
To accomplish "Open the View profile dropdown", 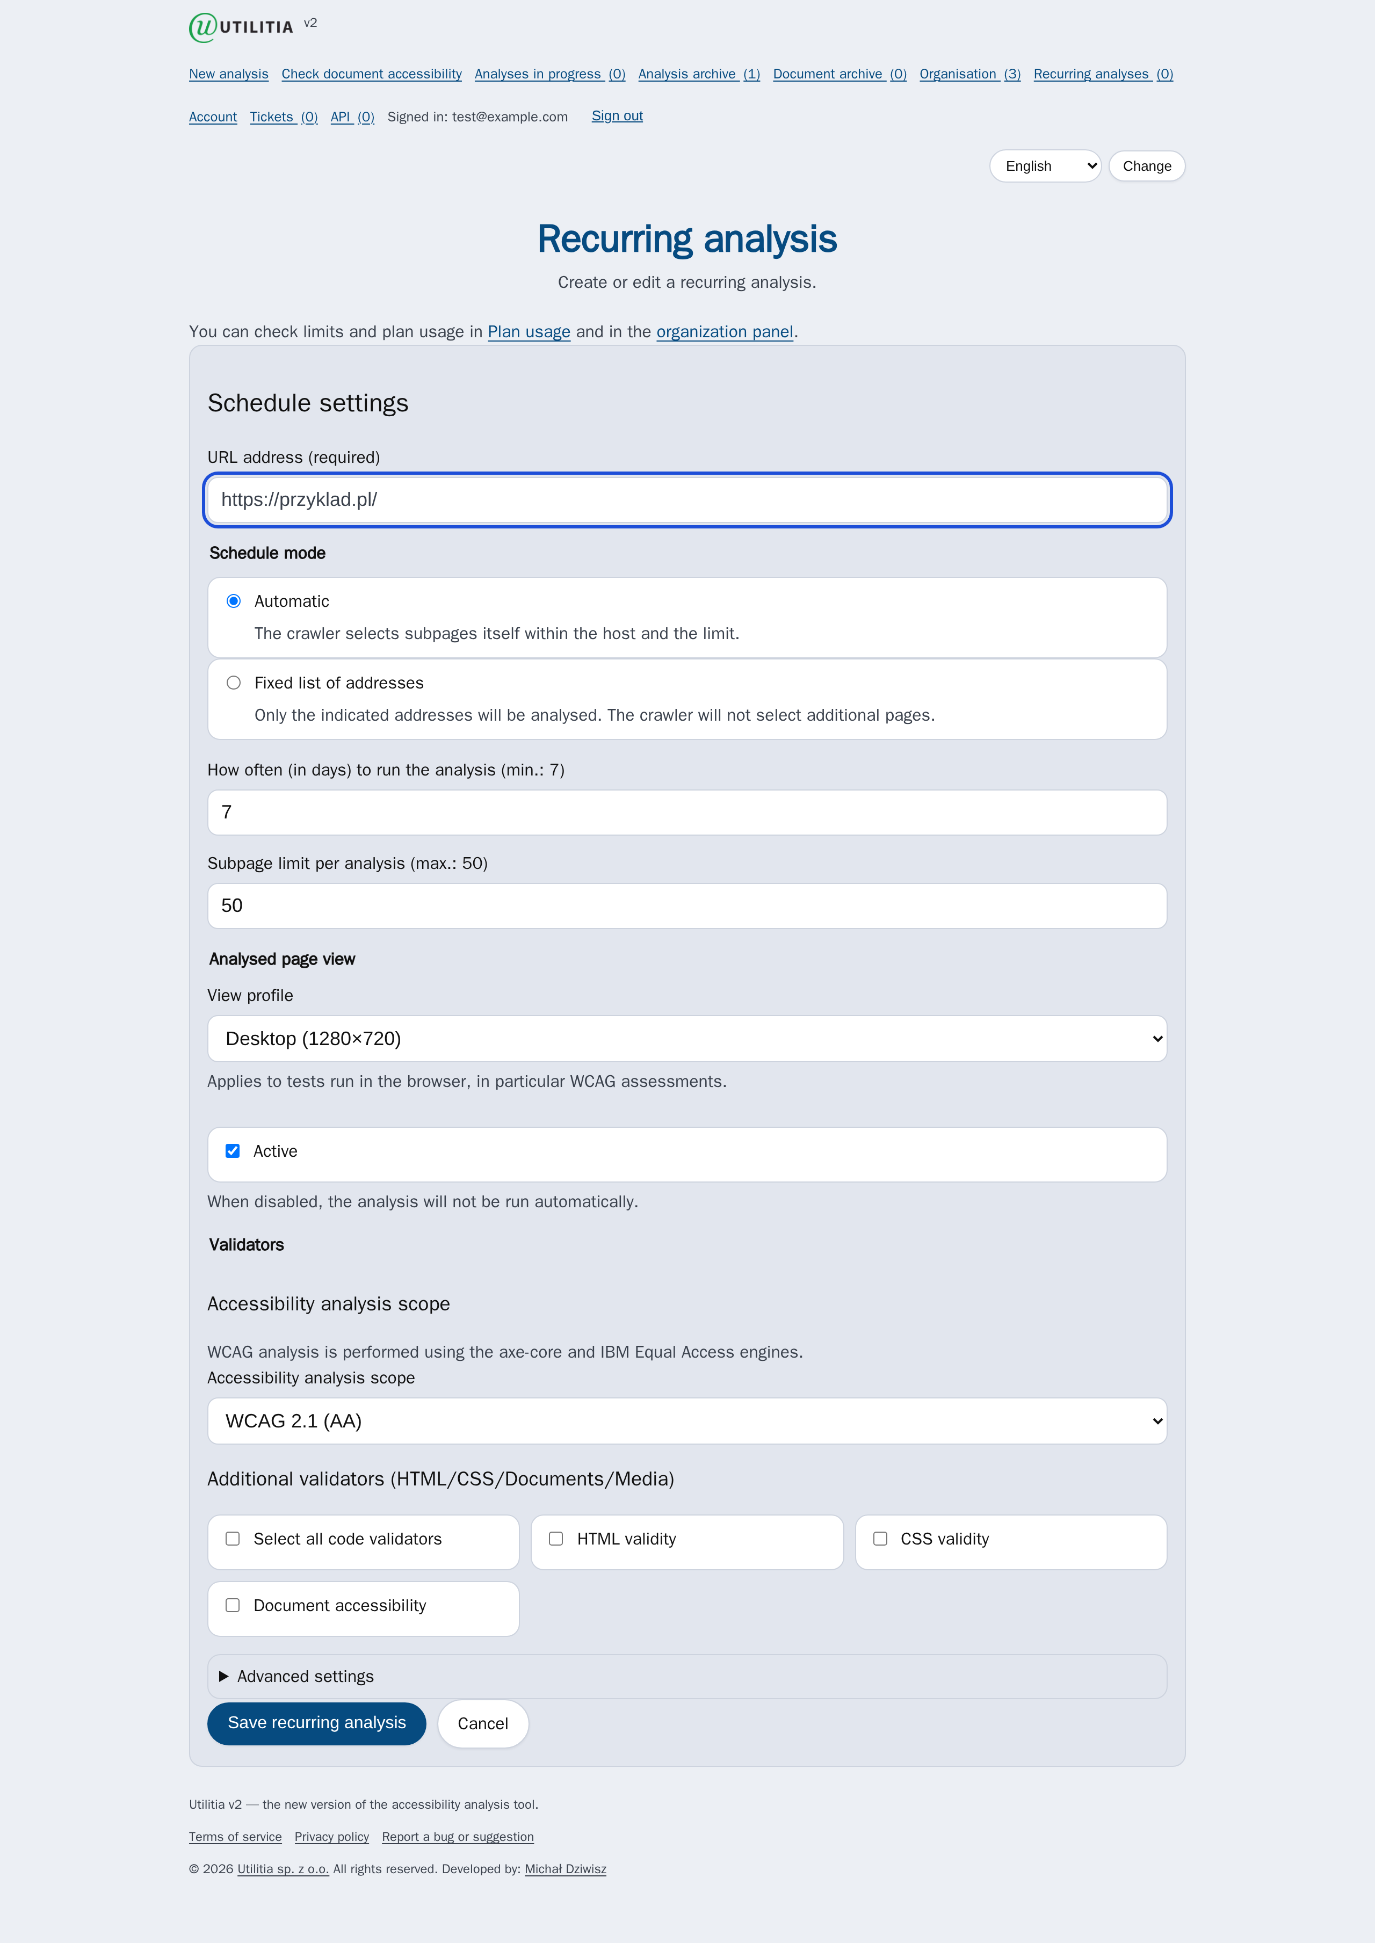I will [686, 1039].
